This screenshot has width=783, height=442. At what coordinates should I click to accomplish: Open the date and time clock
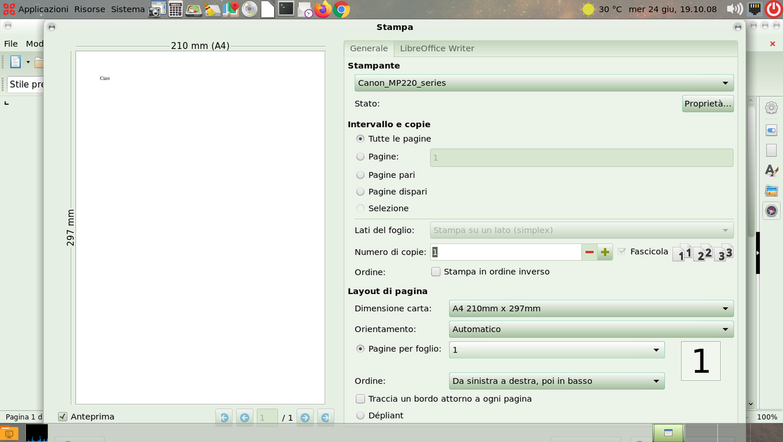tap(673, 9)
